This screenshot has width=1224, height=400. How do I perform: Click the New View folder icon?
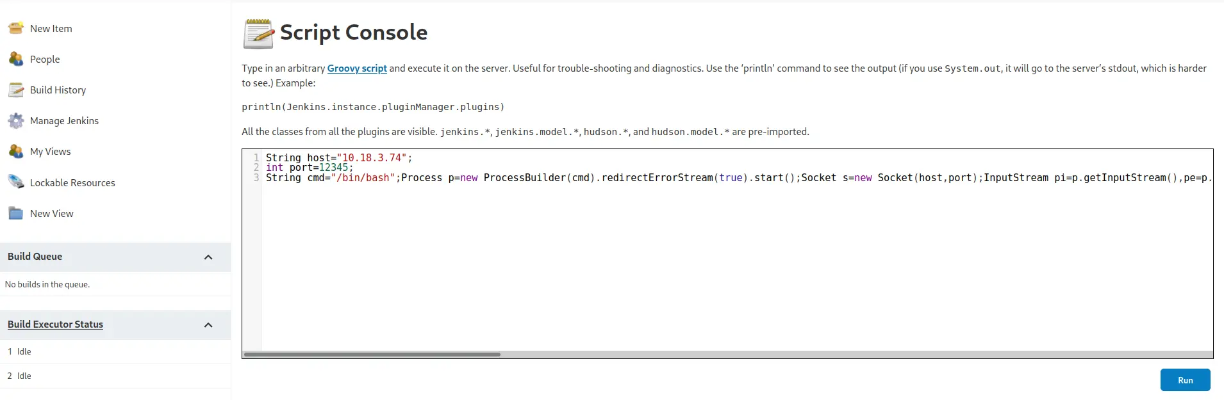[x=16, y=213]
